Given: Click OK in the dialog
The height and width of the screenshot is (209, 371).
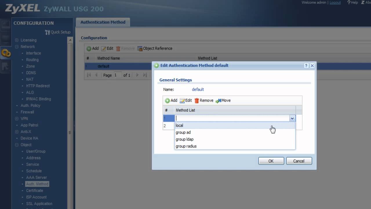Looking at the screenshot, I should click(271, 161).
